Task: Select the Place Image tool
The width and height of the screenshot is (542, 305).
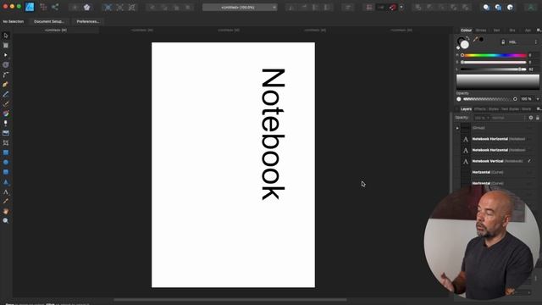Action: tap(6, 133)
